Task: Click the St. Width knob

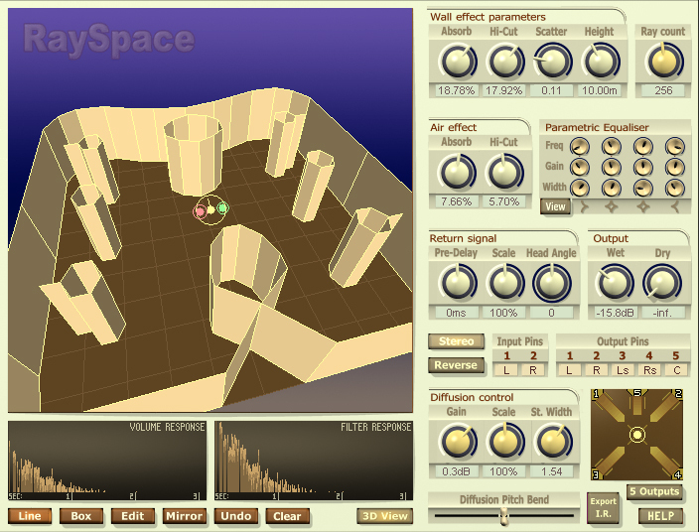Action: [552, 442]
